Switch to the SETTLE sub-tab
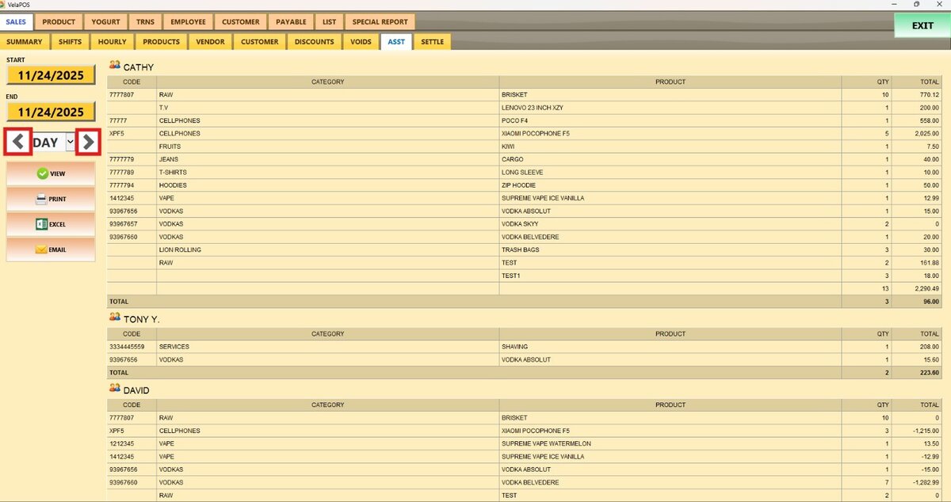Image resolution: width=951 pixels, height=502 pixels. point(433,41)
